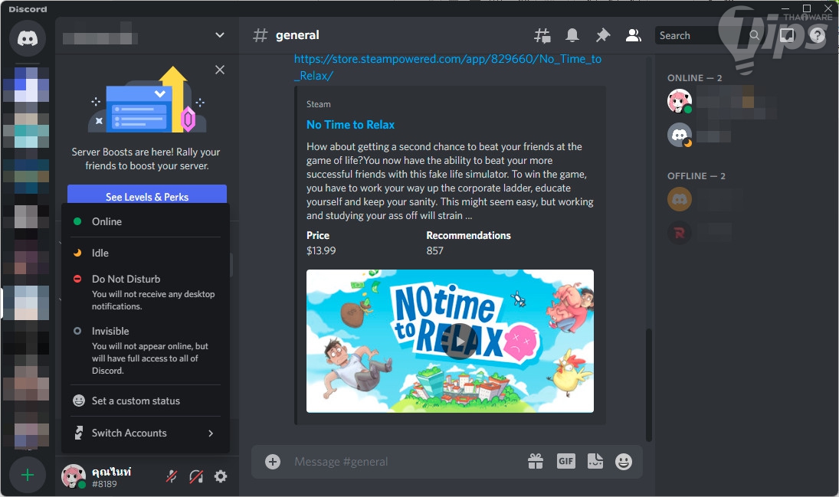This screenshot has width=839, height=497.
Task: Open the No Time to Relax link
Action: [x=350, y=125]
